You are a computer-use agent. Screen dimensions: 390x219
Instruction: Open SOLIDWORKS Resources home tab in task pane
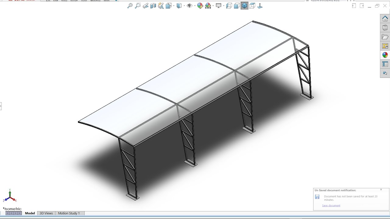point(385,19)
